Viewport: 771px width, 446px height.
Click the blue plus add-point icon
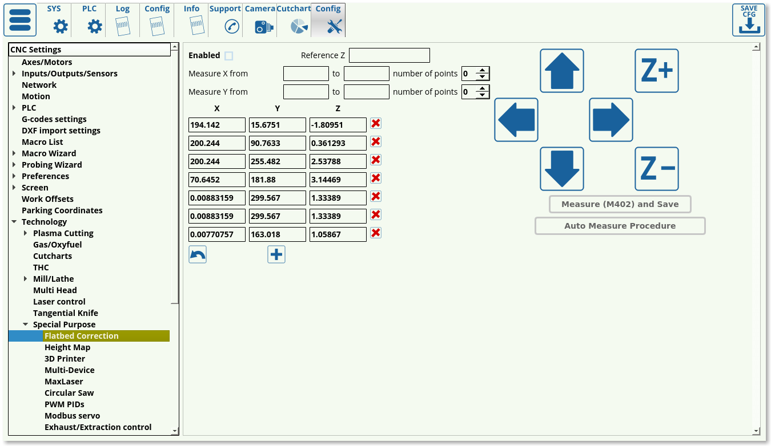[276, 254]
